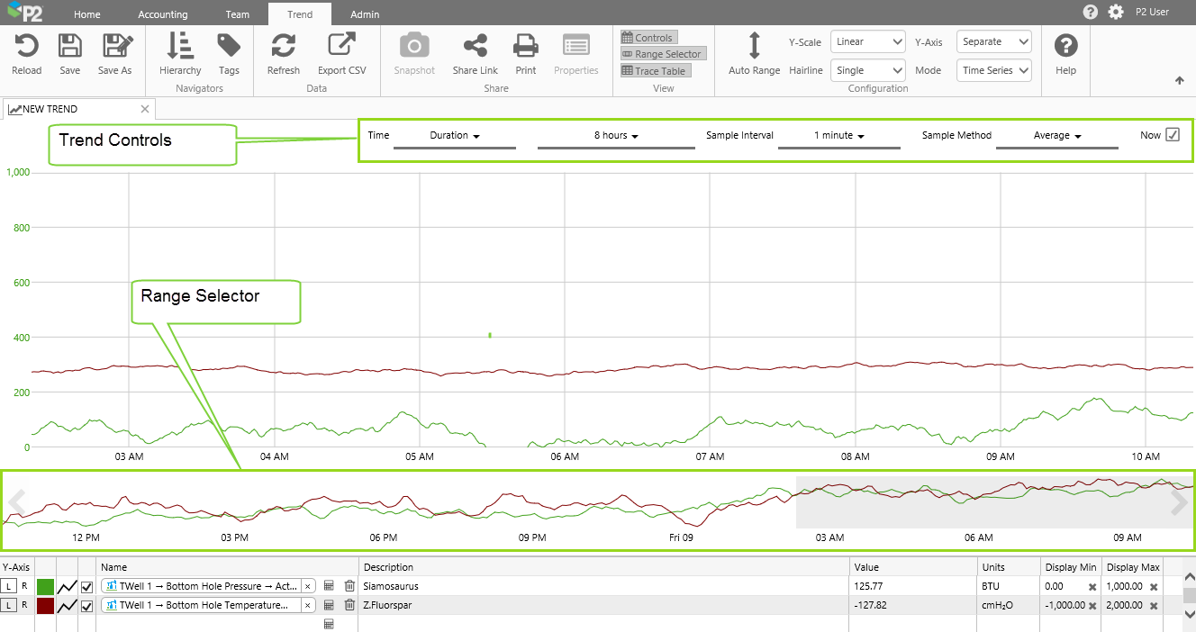This screenshot has height=632, width=1196.
Task: Expand the 8 hours duration dropdown
Action: point(616,136)
